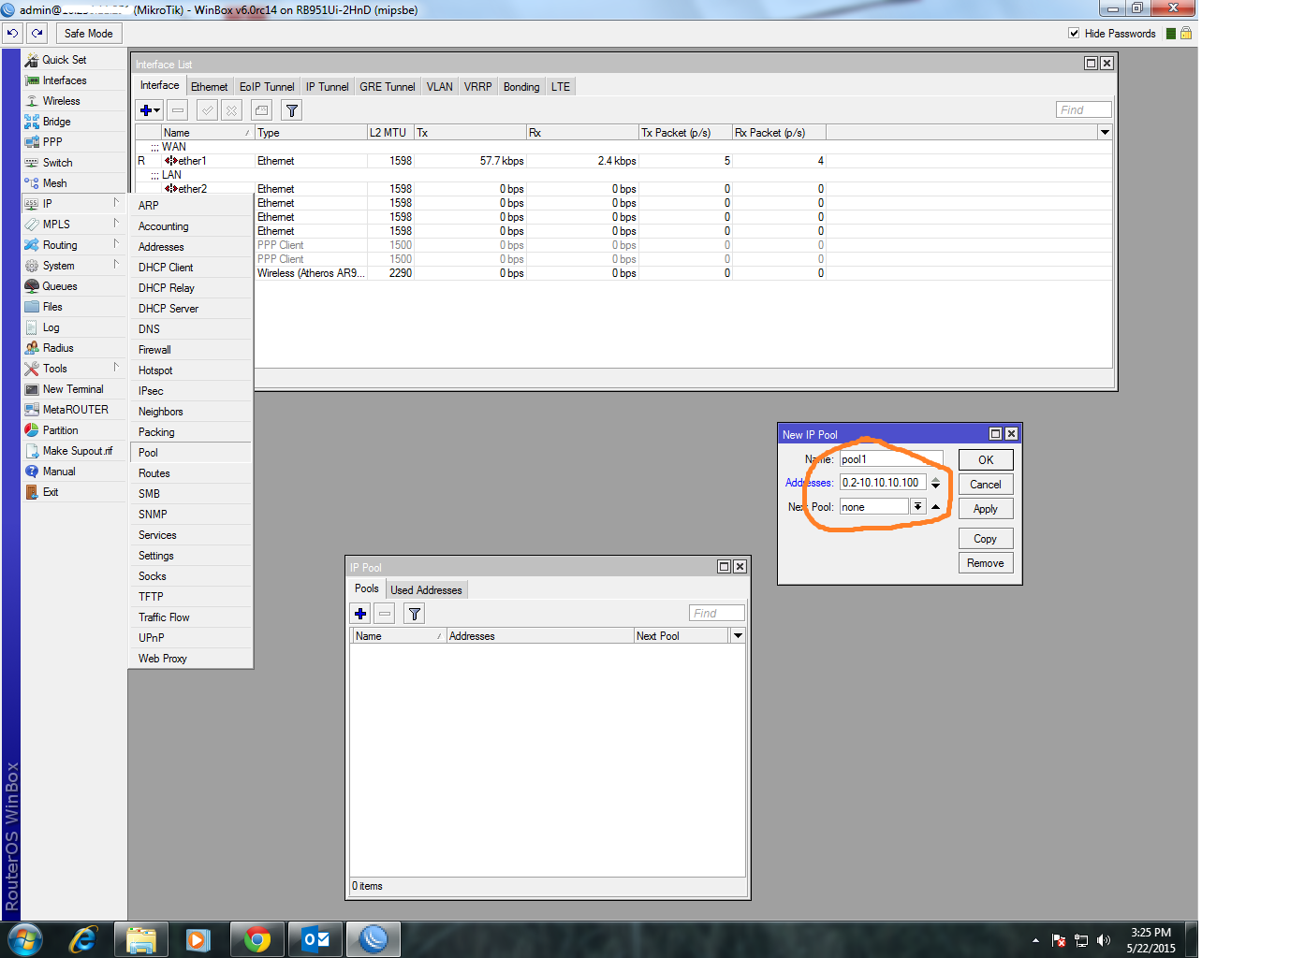
Task: Click Apply in New IP Pool
Action: tap(986, 509)
